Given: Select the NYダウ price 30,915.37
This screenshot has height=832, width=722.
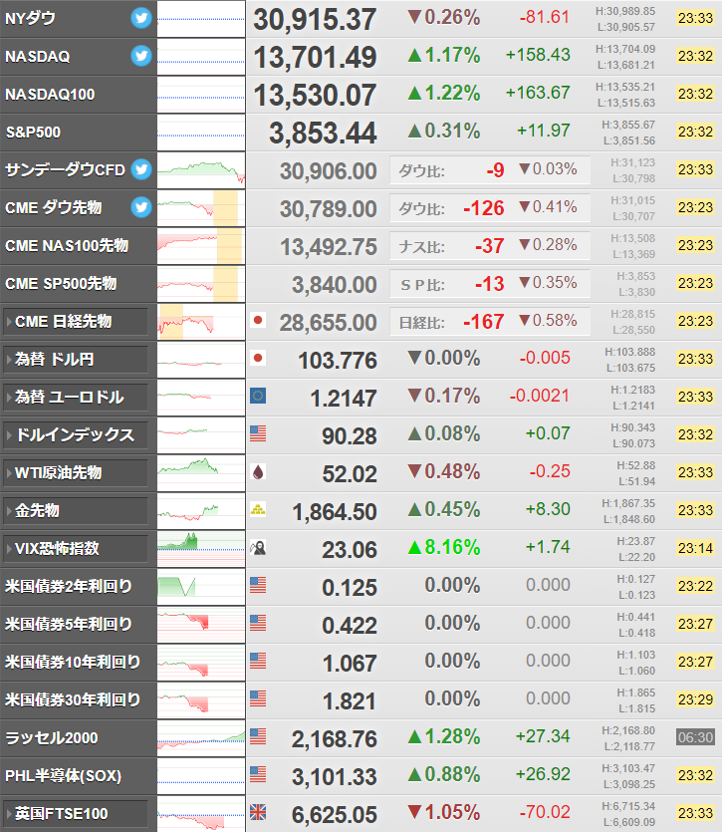Looking at the screenshot, I should (x=315, y=20).
